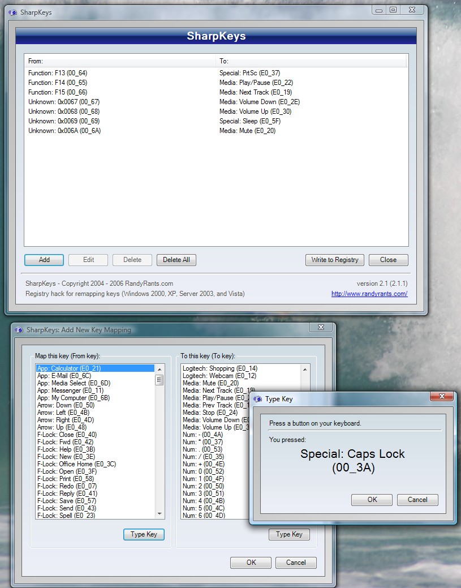The width and height of the screenshot is (461, 588).
Task: Select the Function: F15 (00_66) mapping row
Action: coord(216,92)
